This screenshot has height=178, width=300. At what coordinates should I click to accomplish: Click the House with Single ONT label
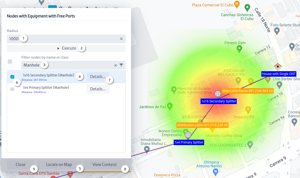pyautogui.click(x=279, y=74)
